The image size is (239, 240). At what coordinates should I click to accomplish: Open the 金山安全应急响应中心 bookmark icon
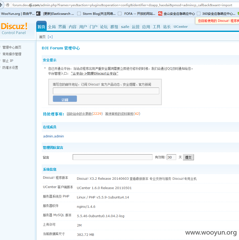click(160, 14)
